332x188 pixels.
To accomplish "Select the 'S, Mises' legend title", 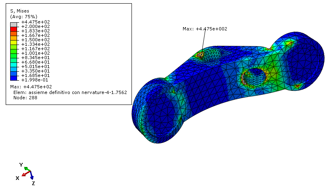I will (19, 11).
